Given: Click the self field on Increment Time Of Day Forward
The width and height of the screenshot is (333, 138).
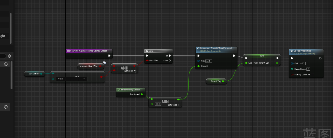Looking at the screenshot, I should click(209, 61).
